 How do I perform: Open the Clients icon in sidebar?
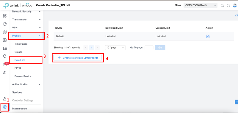click(5, 48)
